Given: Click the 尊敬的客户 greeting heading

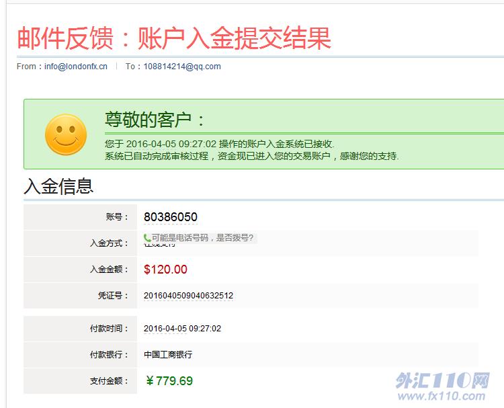Looking at the screenshot, I should coord(155,120).
